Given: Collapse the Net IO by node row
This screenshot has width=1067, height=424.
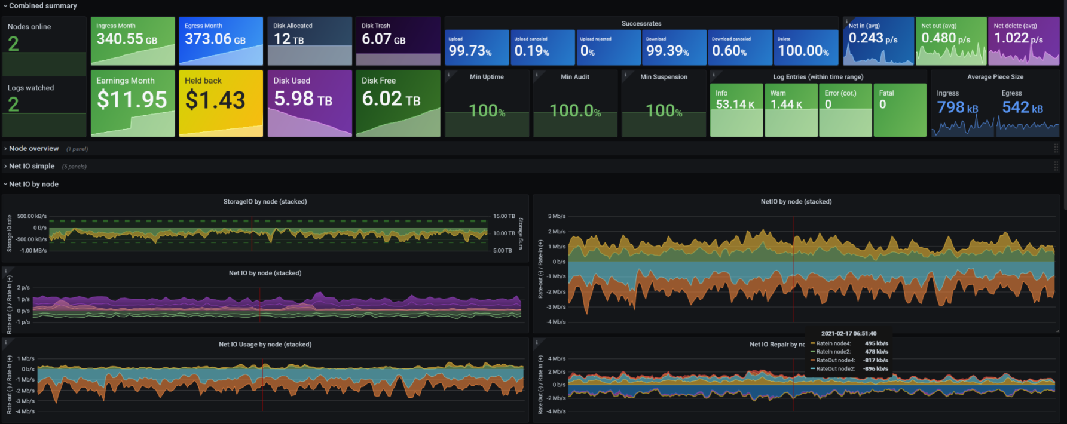Looking at the screenshot, I should [33, 184].
